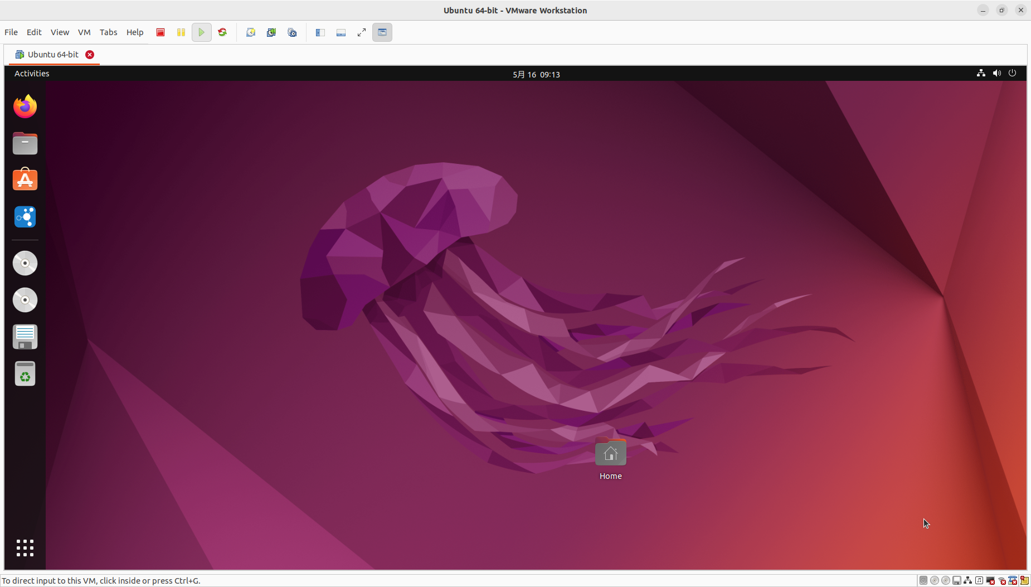Click the network adapter status bar icon
The image size is (1031, 587).
click(968, 580)
